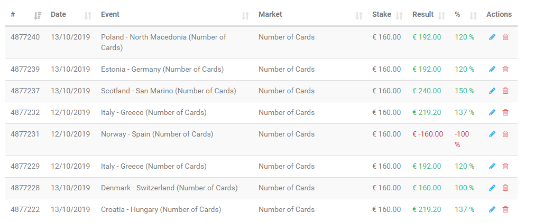Delete bet 4877240 with trash icon

505,37
